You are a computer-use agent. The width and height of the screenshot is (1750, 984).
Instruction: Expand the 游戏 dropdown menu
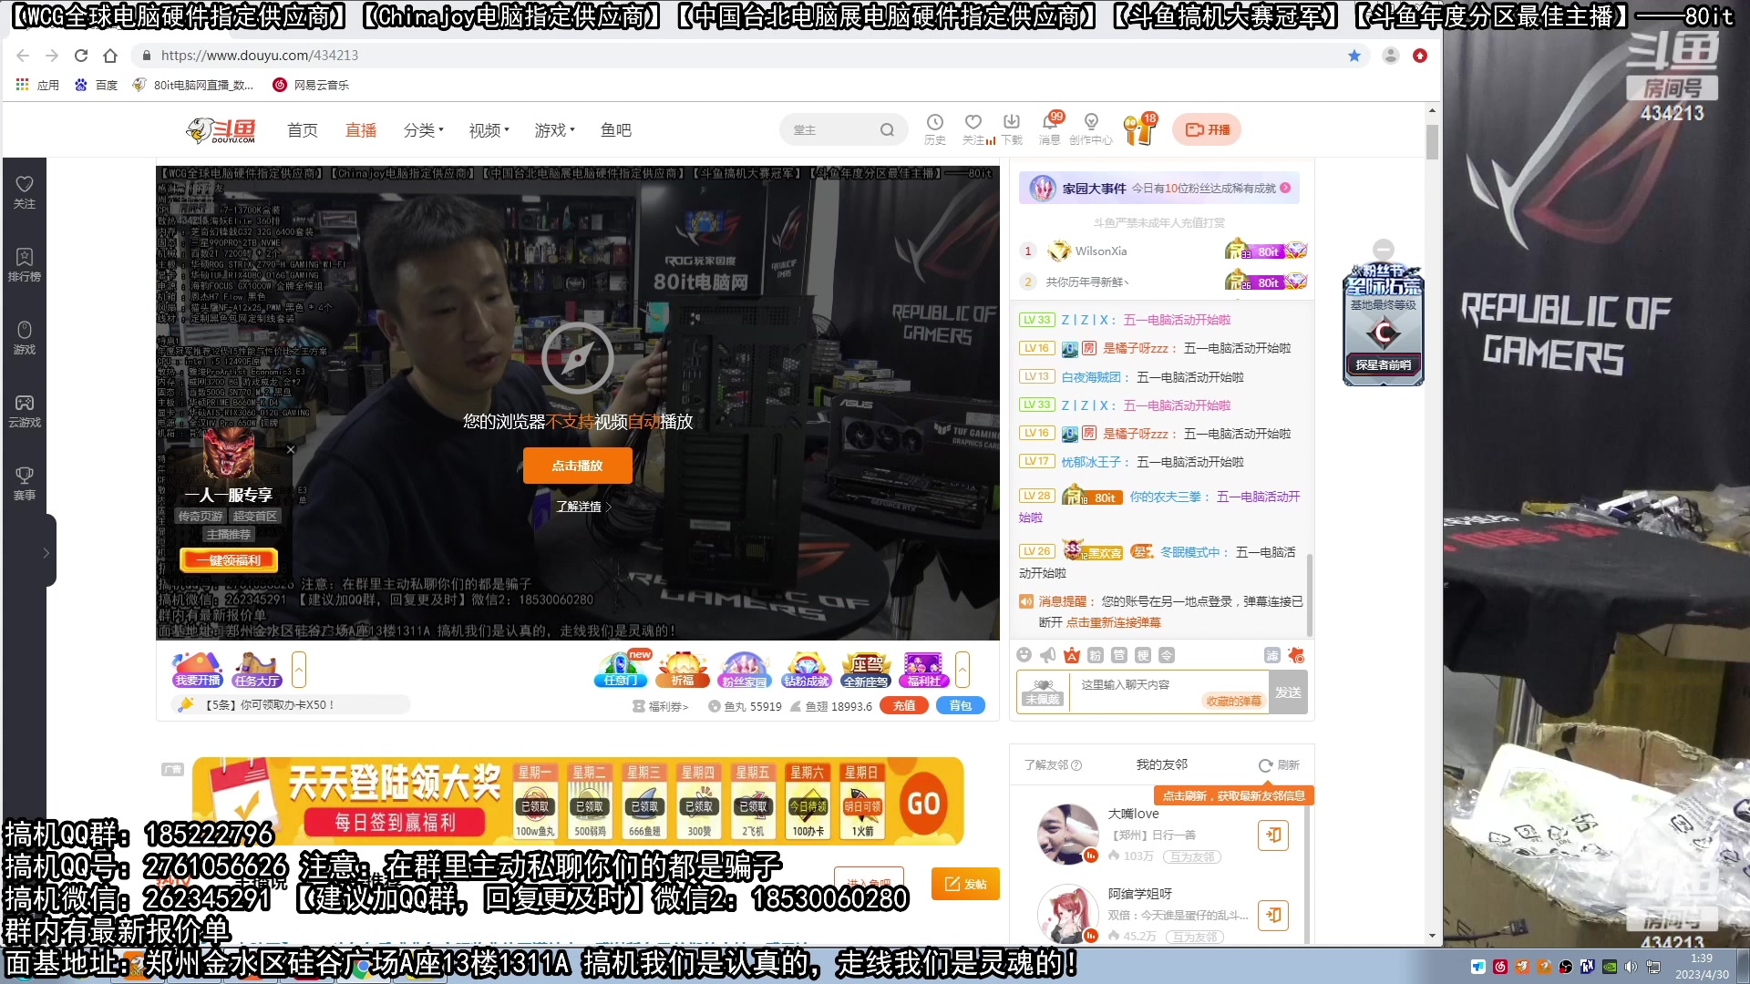555,130
